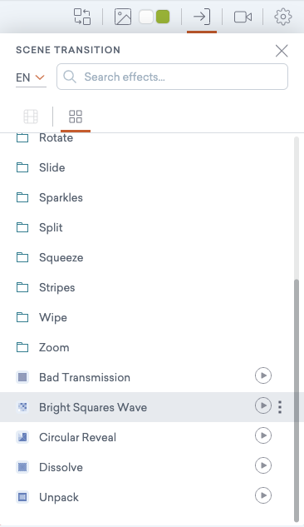Close the Scene Transition panel
Screen dimensions: 304x527
pyautogui.click(x=282, y=51)
